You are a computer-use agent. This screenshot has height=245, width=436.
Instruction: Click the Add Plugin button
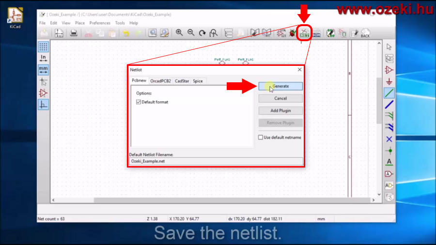click(x=280, y=110)
